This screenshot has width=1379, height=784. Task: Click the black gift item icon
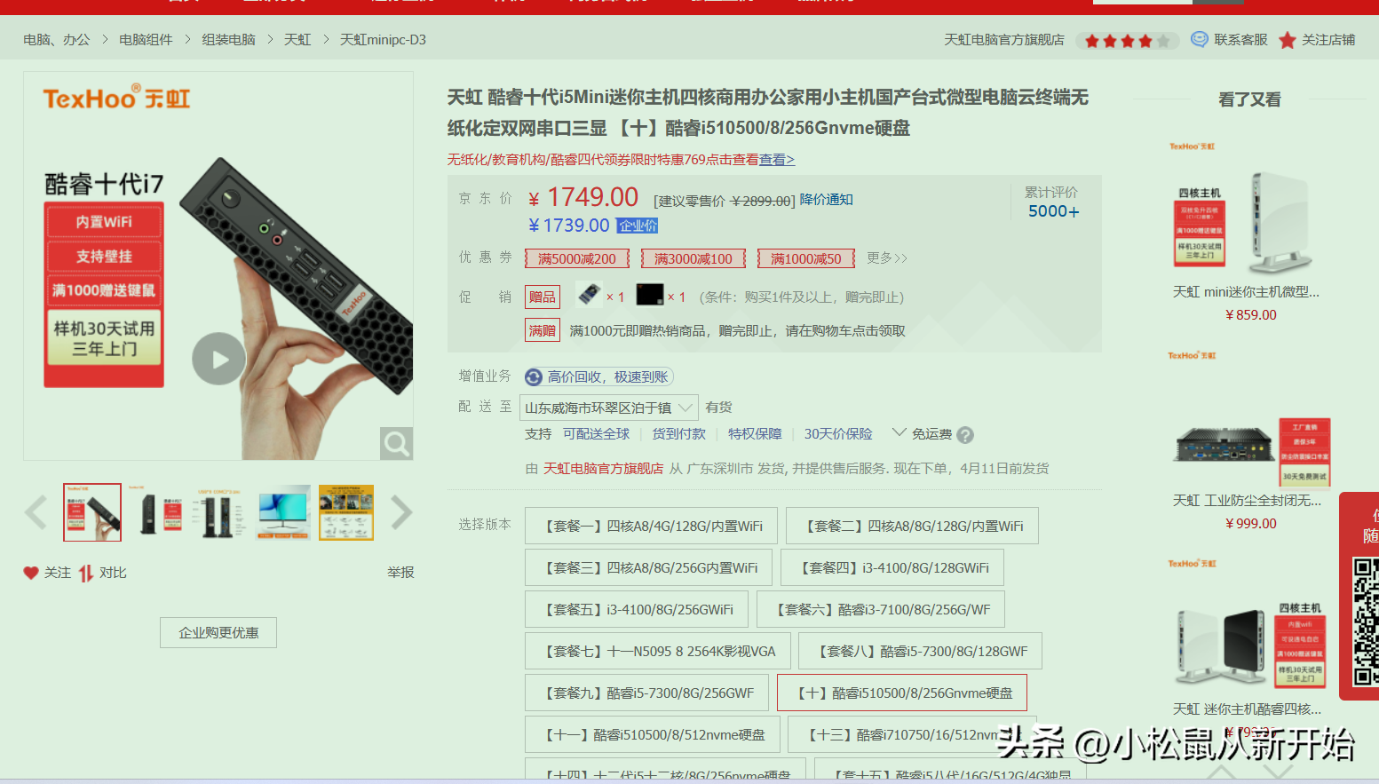tap(650, 294)
